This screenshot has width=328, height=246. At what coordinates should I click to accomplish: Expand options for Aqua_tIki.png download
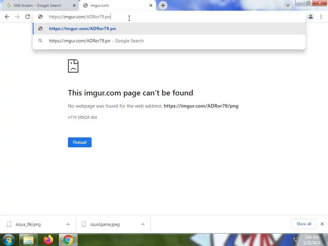68,224
